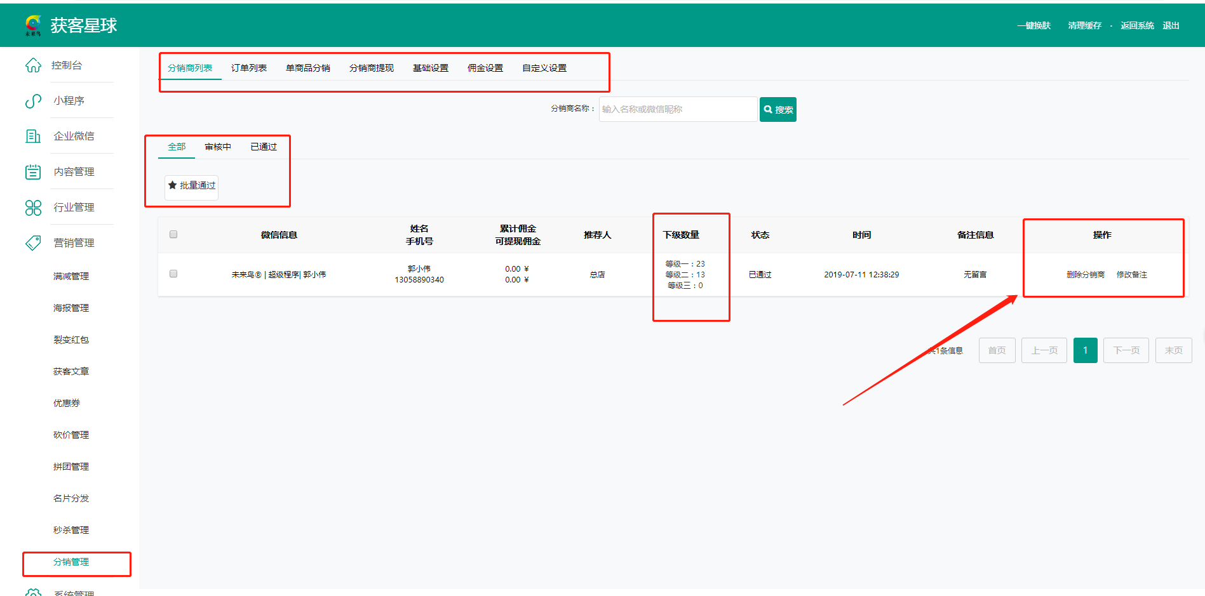Click the 获客星球 logo icon

pyautogui.click(x=33, y=25)
